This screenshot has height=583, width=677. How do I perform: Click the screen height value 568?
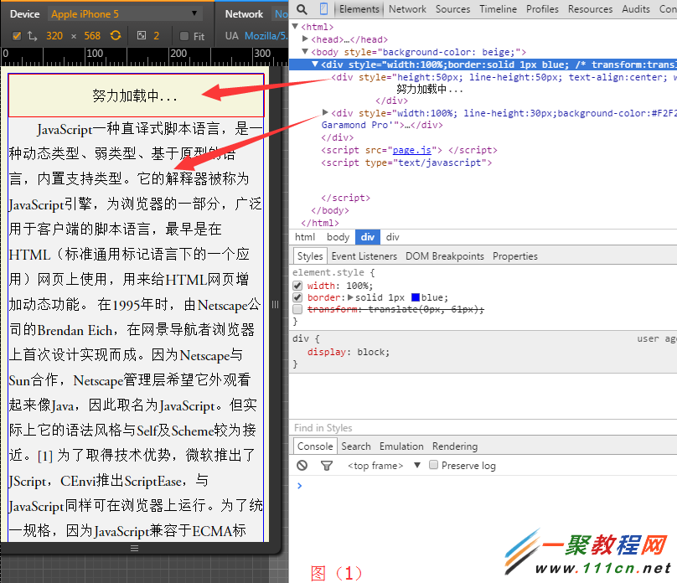point(92,36)
